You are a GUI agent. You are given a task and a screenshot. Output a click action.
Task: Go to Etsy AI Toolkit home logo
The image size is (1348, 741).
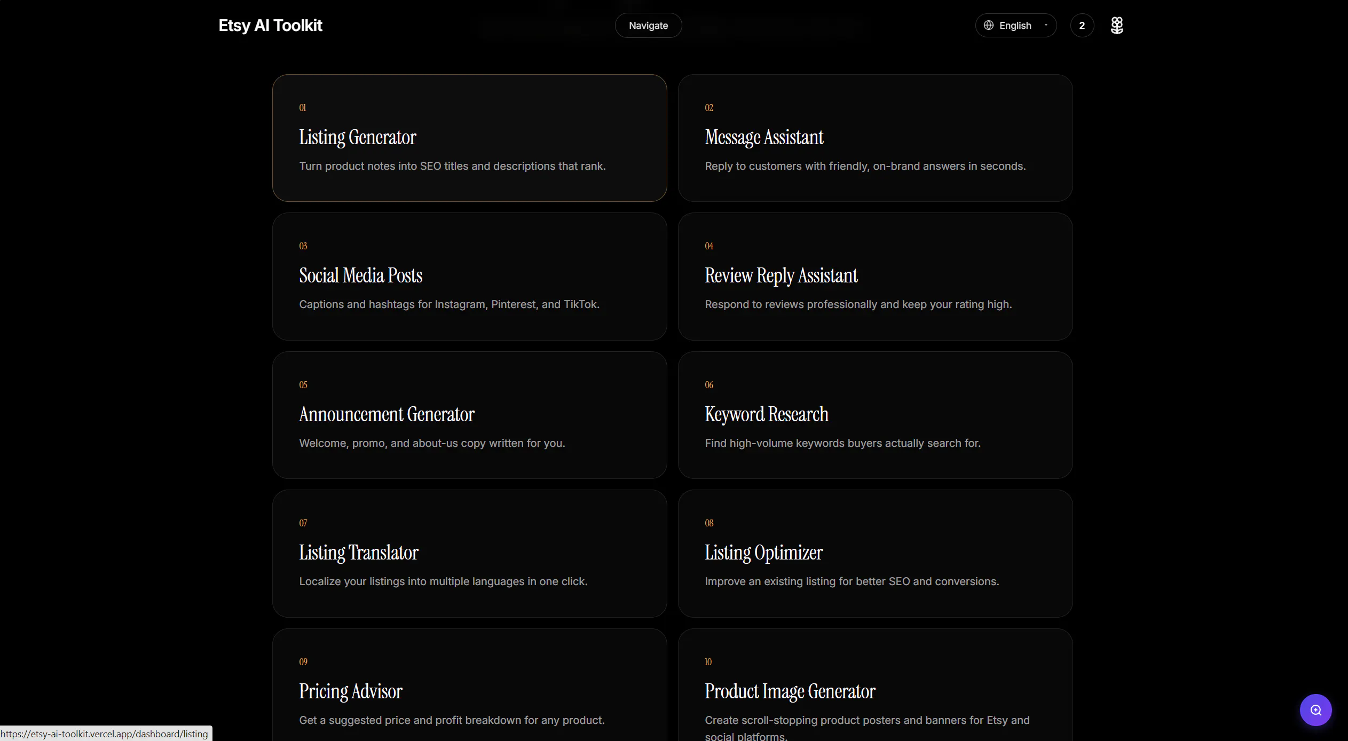point(270,25)
